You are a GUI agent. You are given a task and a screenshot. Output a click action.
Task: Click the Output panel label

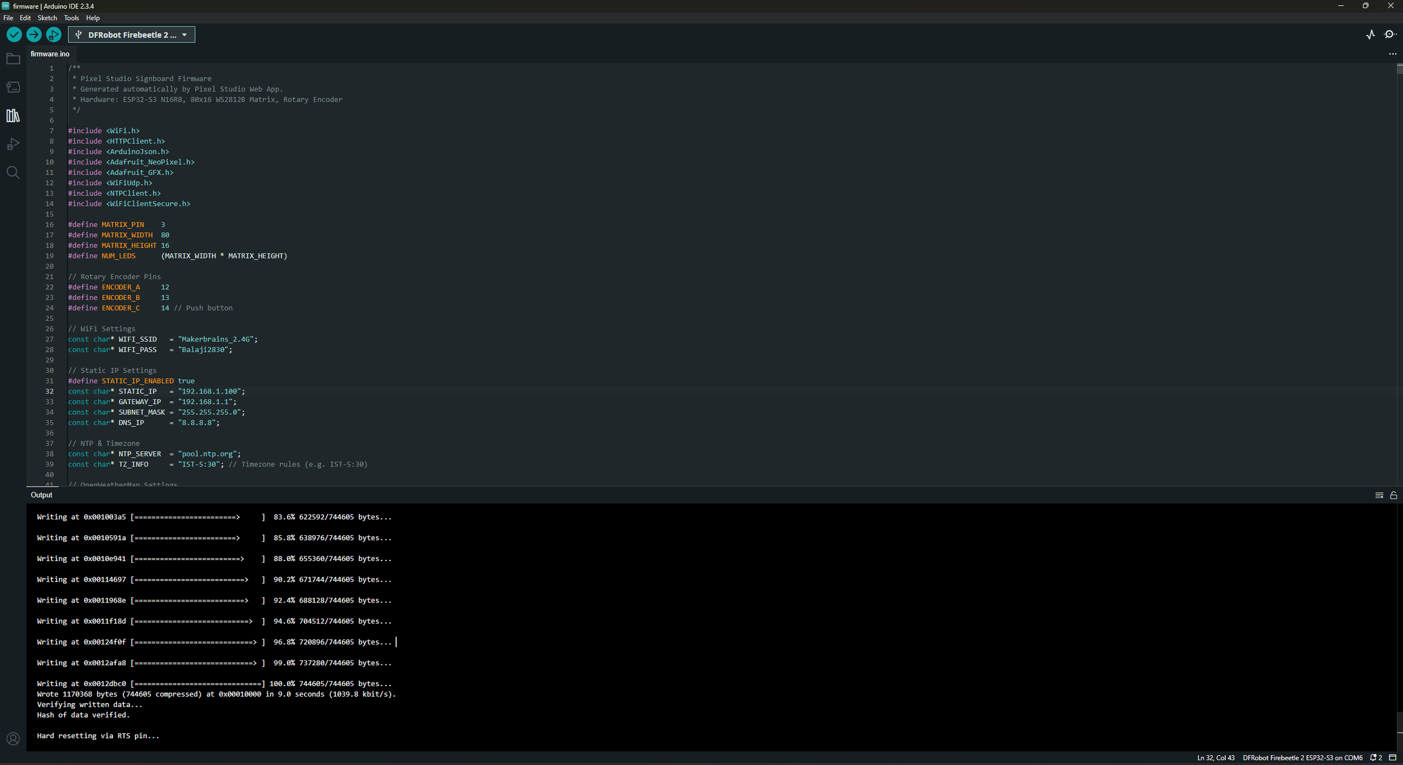click(x=42, y=495)
